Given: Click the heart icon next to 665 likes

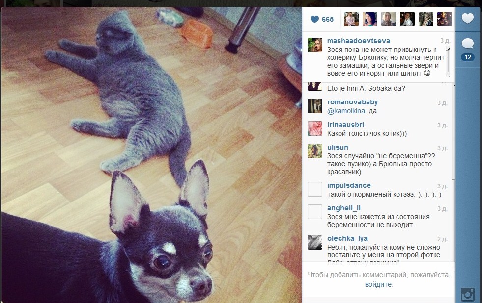Looking at the screenshot, I should [x=314, y=19].
